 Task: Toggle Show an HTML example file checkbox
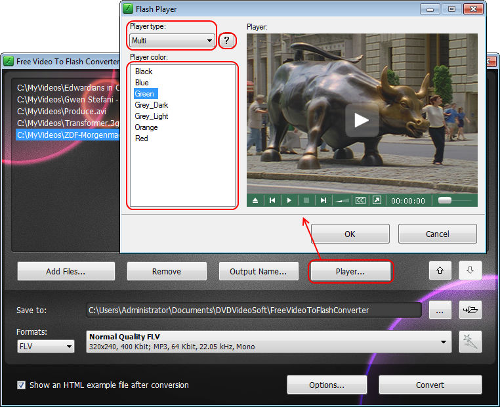pos(22,385)
